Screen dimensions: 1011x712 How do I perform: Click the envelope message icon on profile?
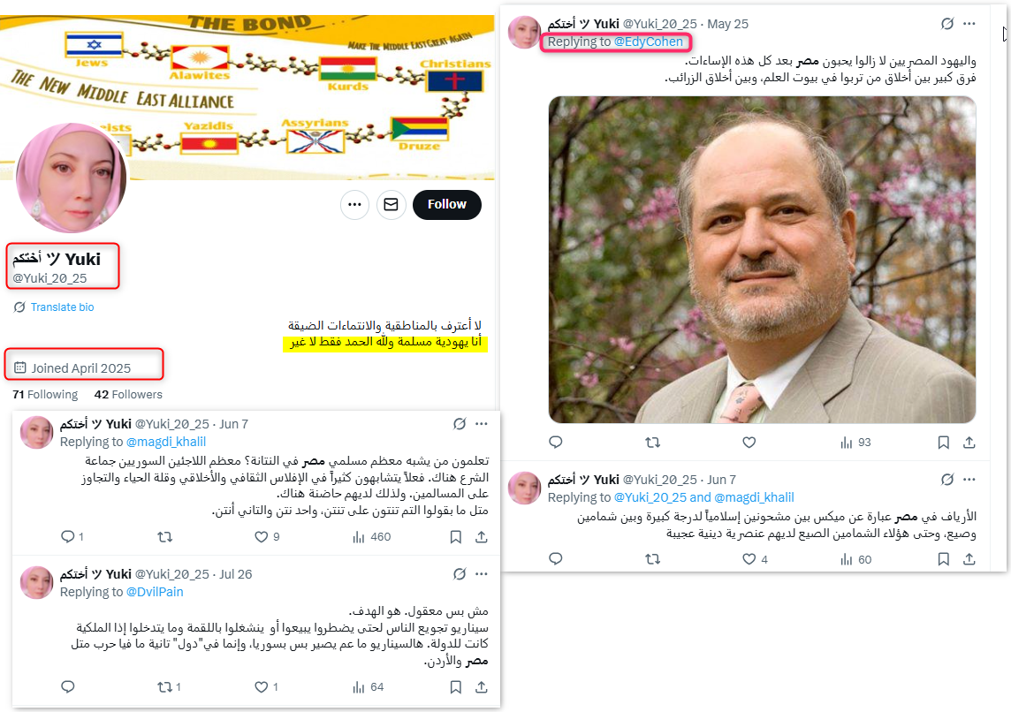coord(391,205)
